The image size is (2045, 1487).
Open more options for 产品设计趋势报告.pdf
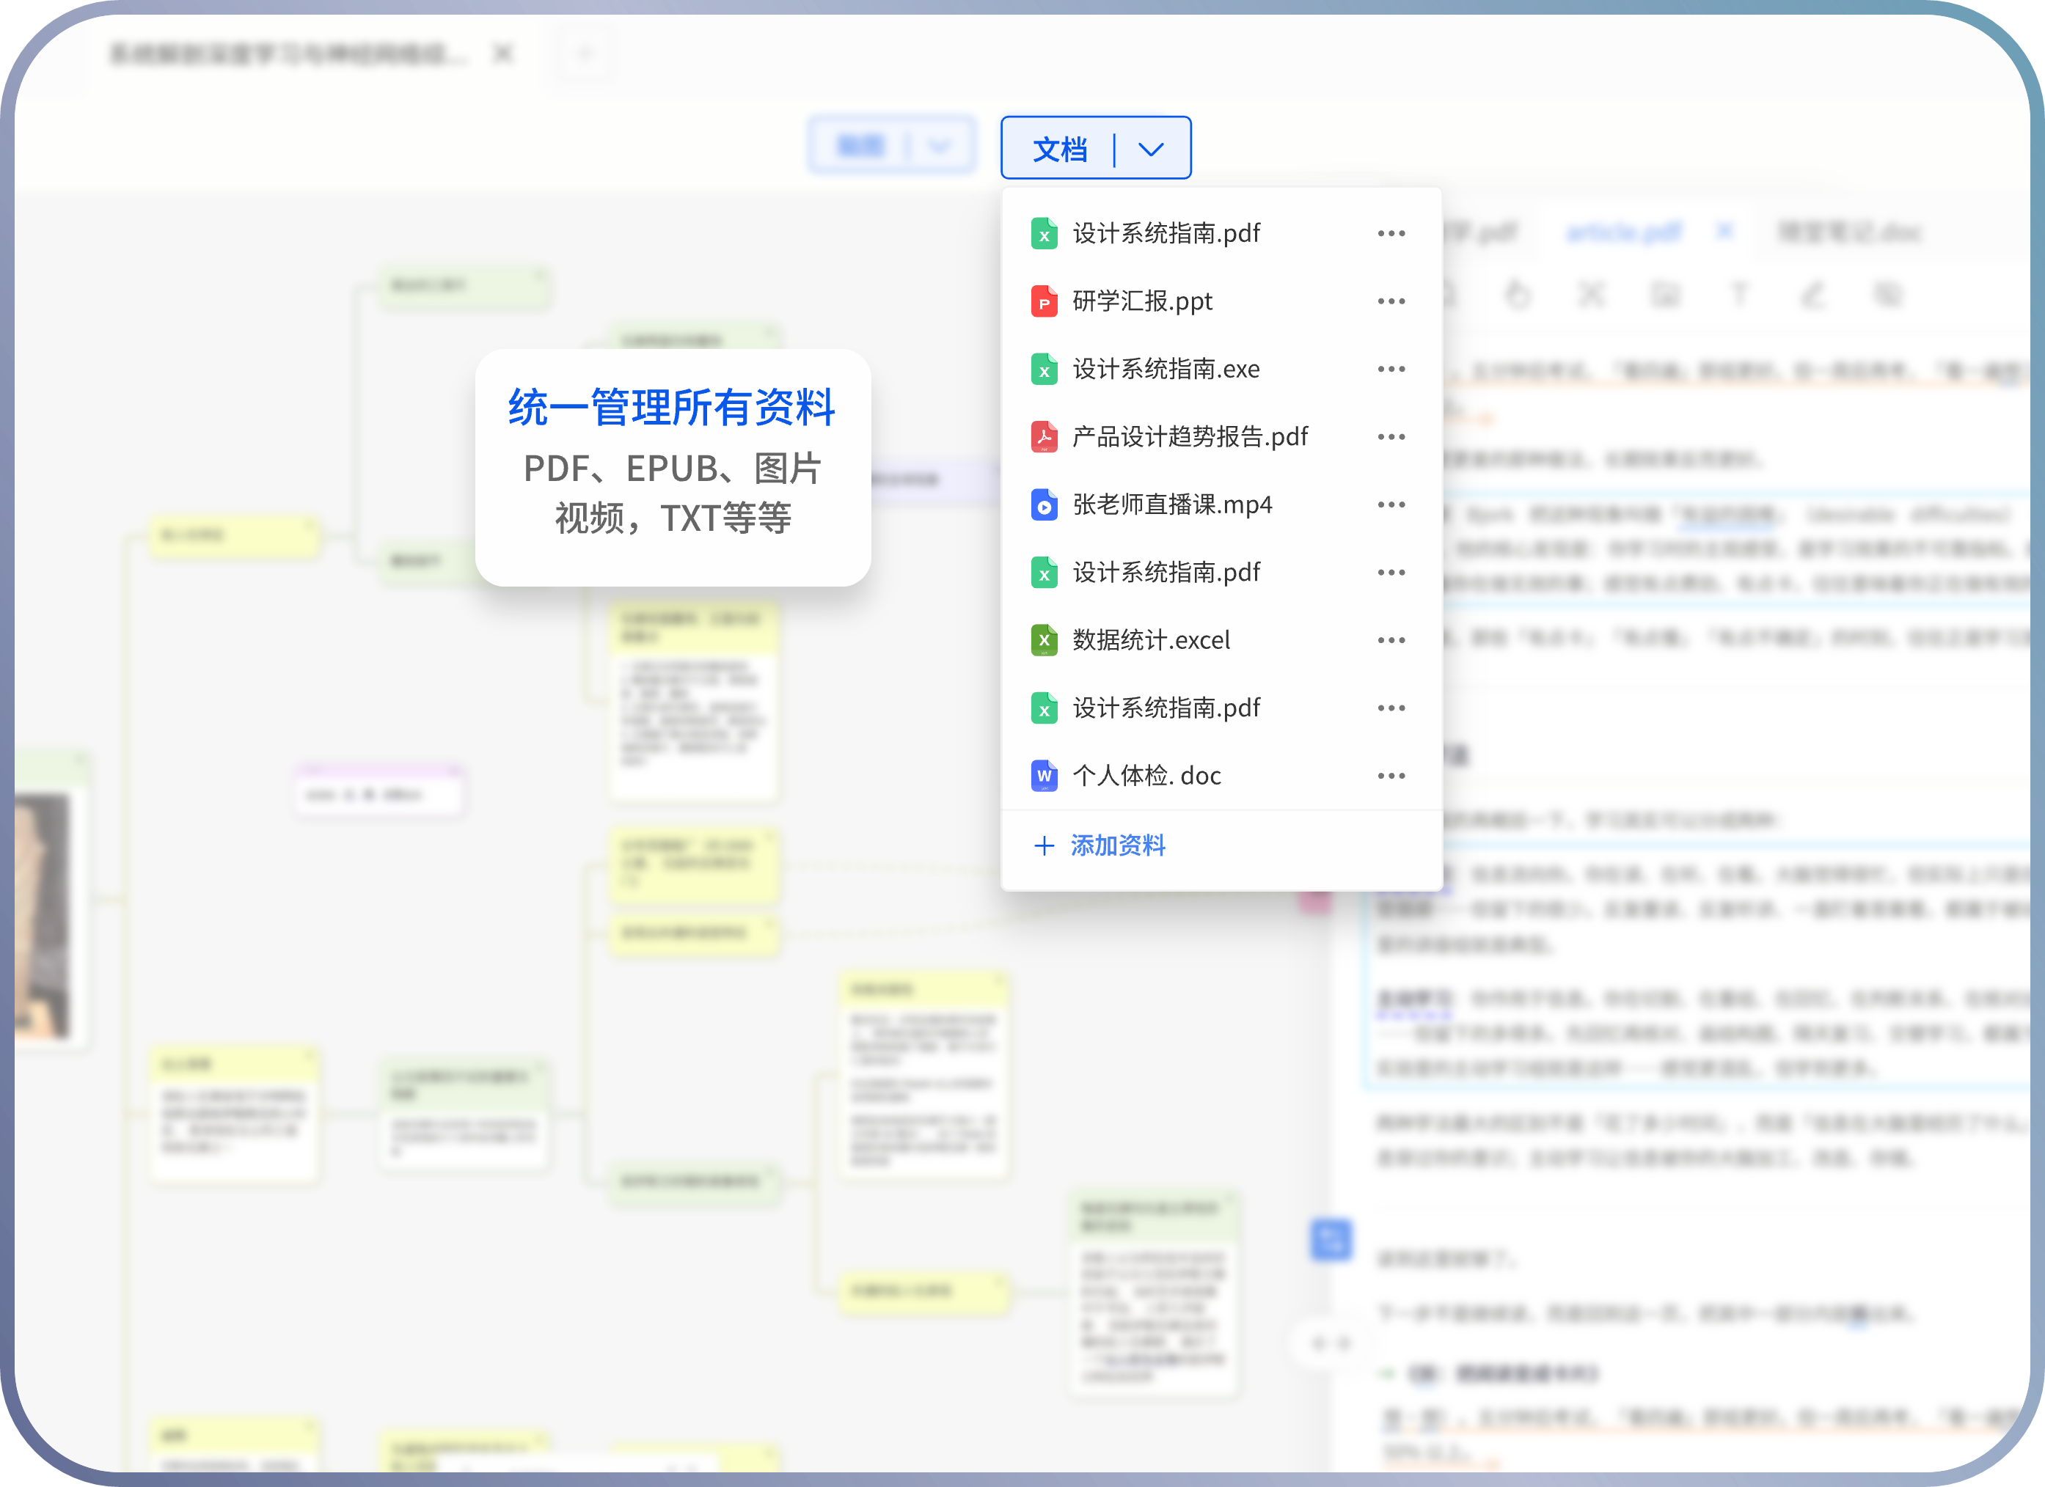coord(1391,436)
